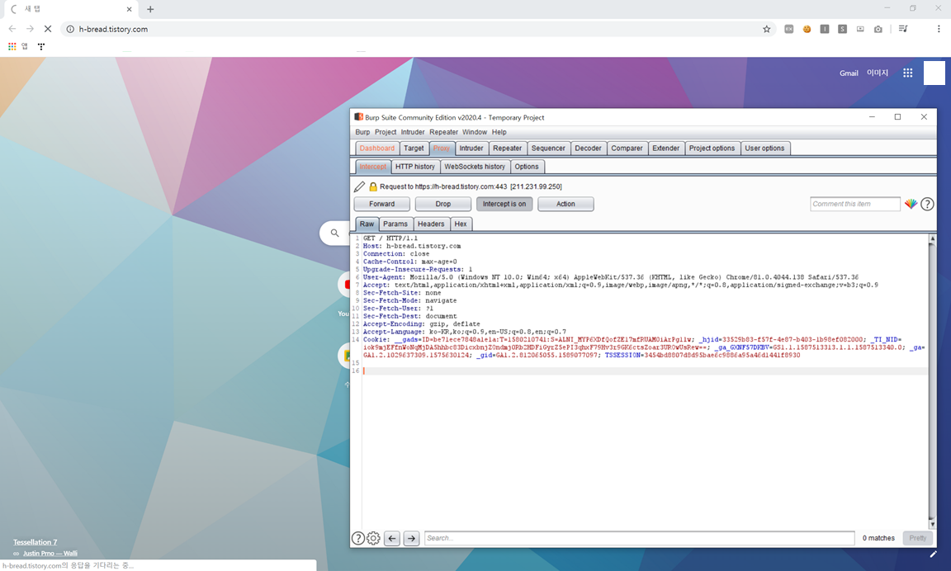This screenshot has height=571, width=951.
Task: Open the Repeater menu in menu bar
Action: point(444,132)
